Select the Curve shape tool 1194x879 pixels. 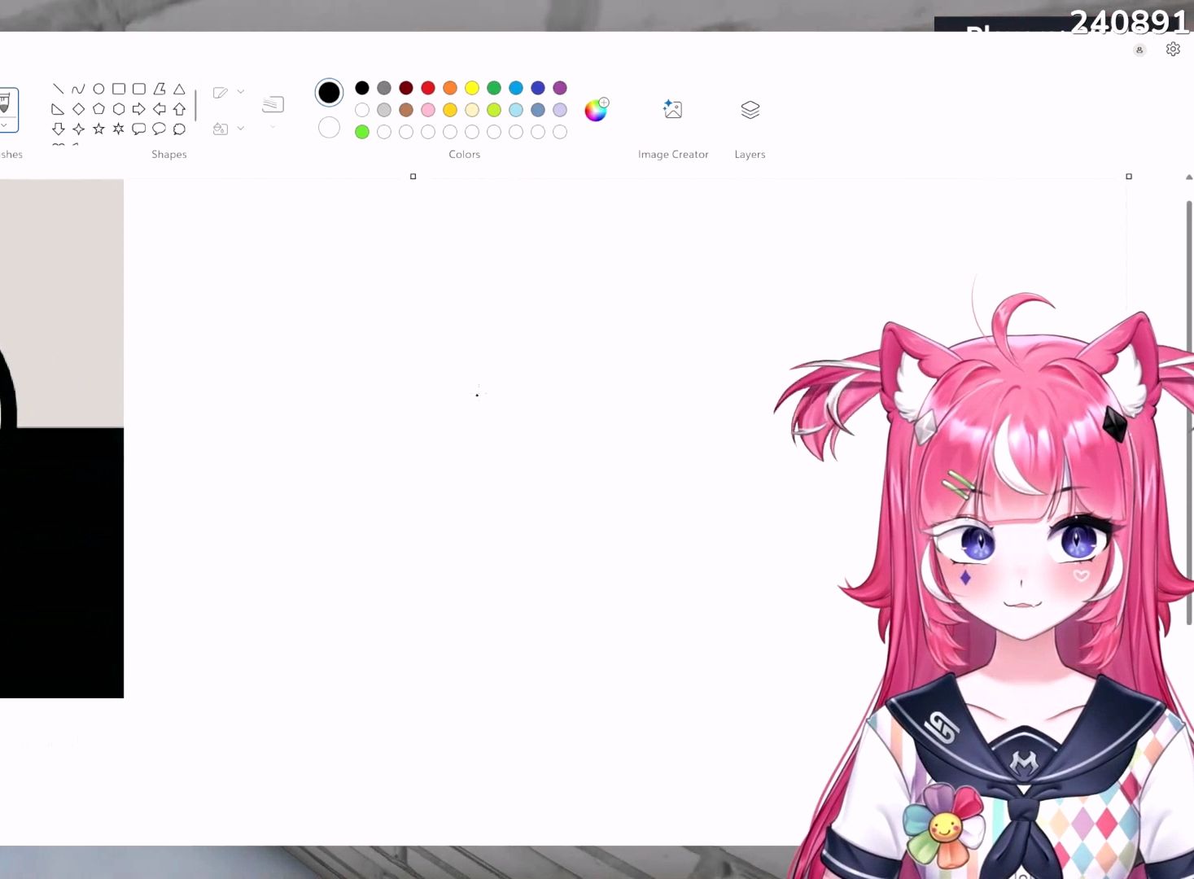pos(78,89)
